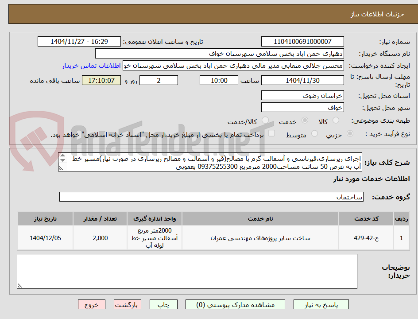Click the بازگشت back button

tap(128, 304)
